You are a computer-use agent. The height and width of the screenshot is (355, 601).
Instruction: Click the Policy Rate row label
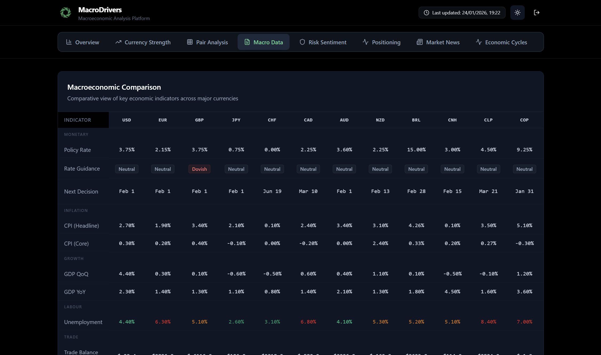coord(77,150)
